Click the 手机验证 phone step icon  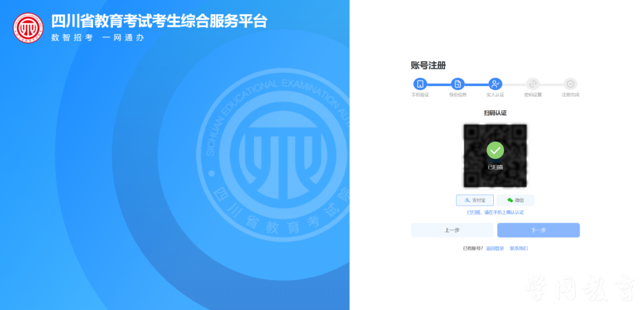point(420,84)
